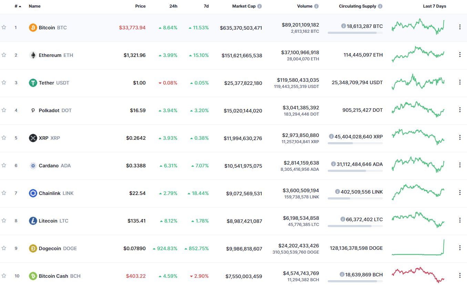Image resolution: width=467 pixels, height=285 pixels.
Task: Expand the Tether row options menu
Action: [460, 82]
